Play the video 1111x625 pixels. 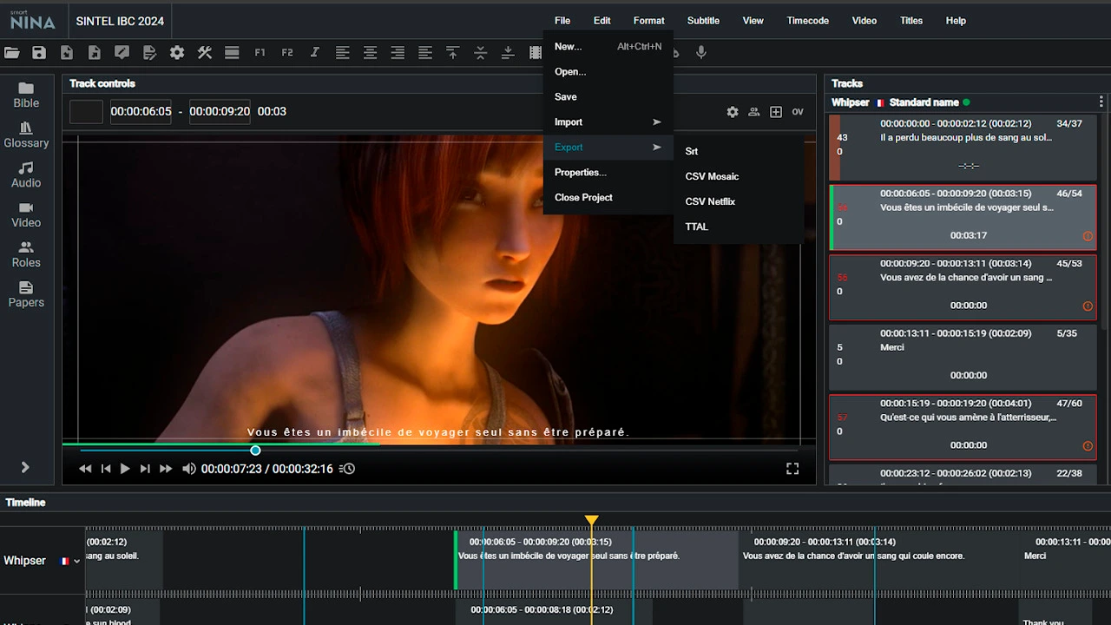(x=125, y=469)
